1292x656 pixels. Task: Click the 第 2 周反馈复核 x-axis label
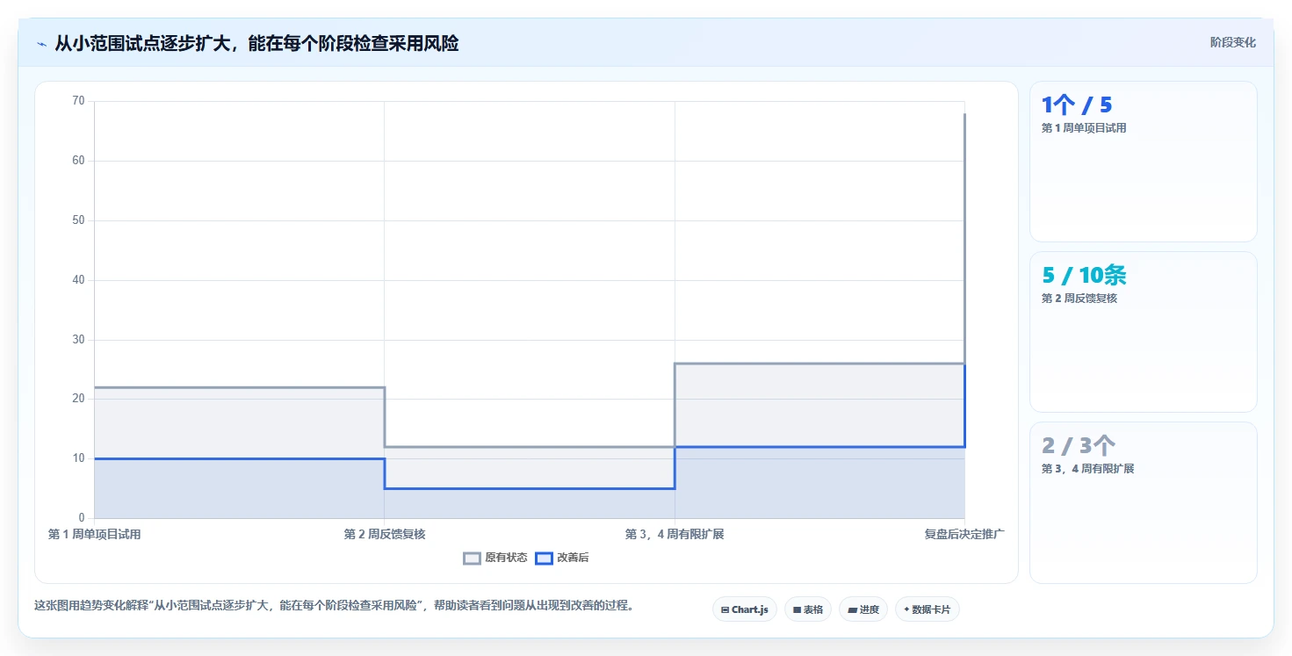pyautogui.click(x=385, y=534)
